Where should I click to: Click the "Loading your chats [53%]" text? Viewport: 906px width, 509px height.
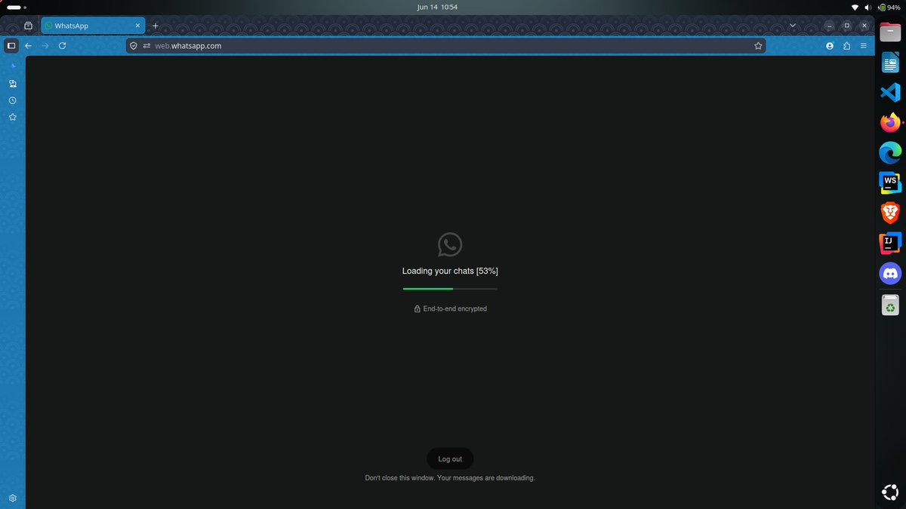(450, 271)
